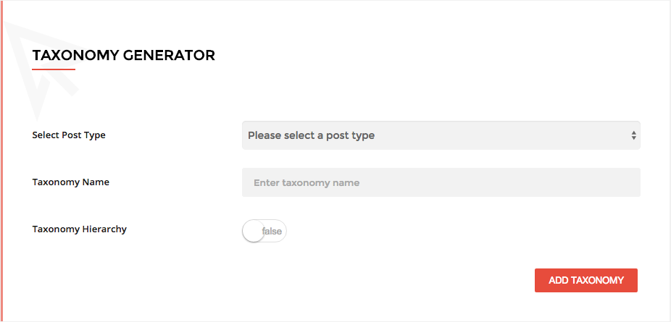Focus the Taxonomy Name input field
This screenshot has height=322, width=671.
(441, 182)
